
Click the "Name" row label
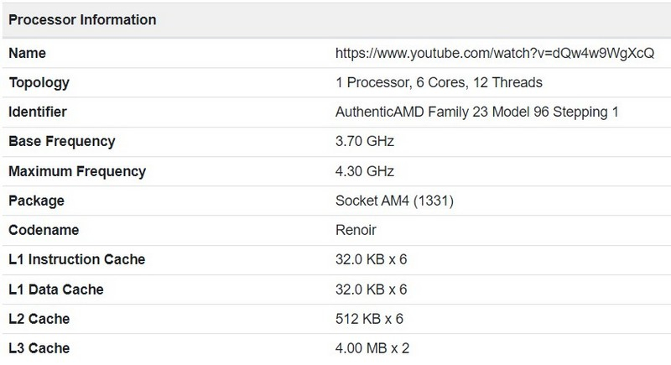[27, 53]
